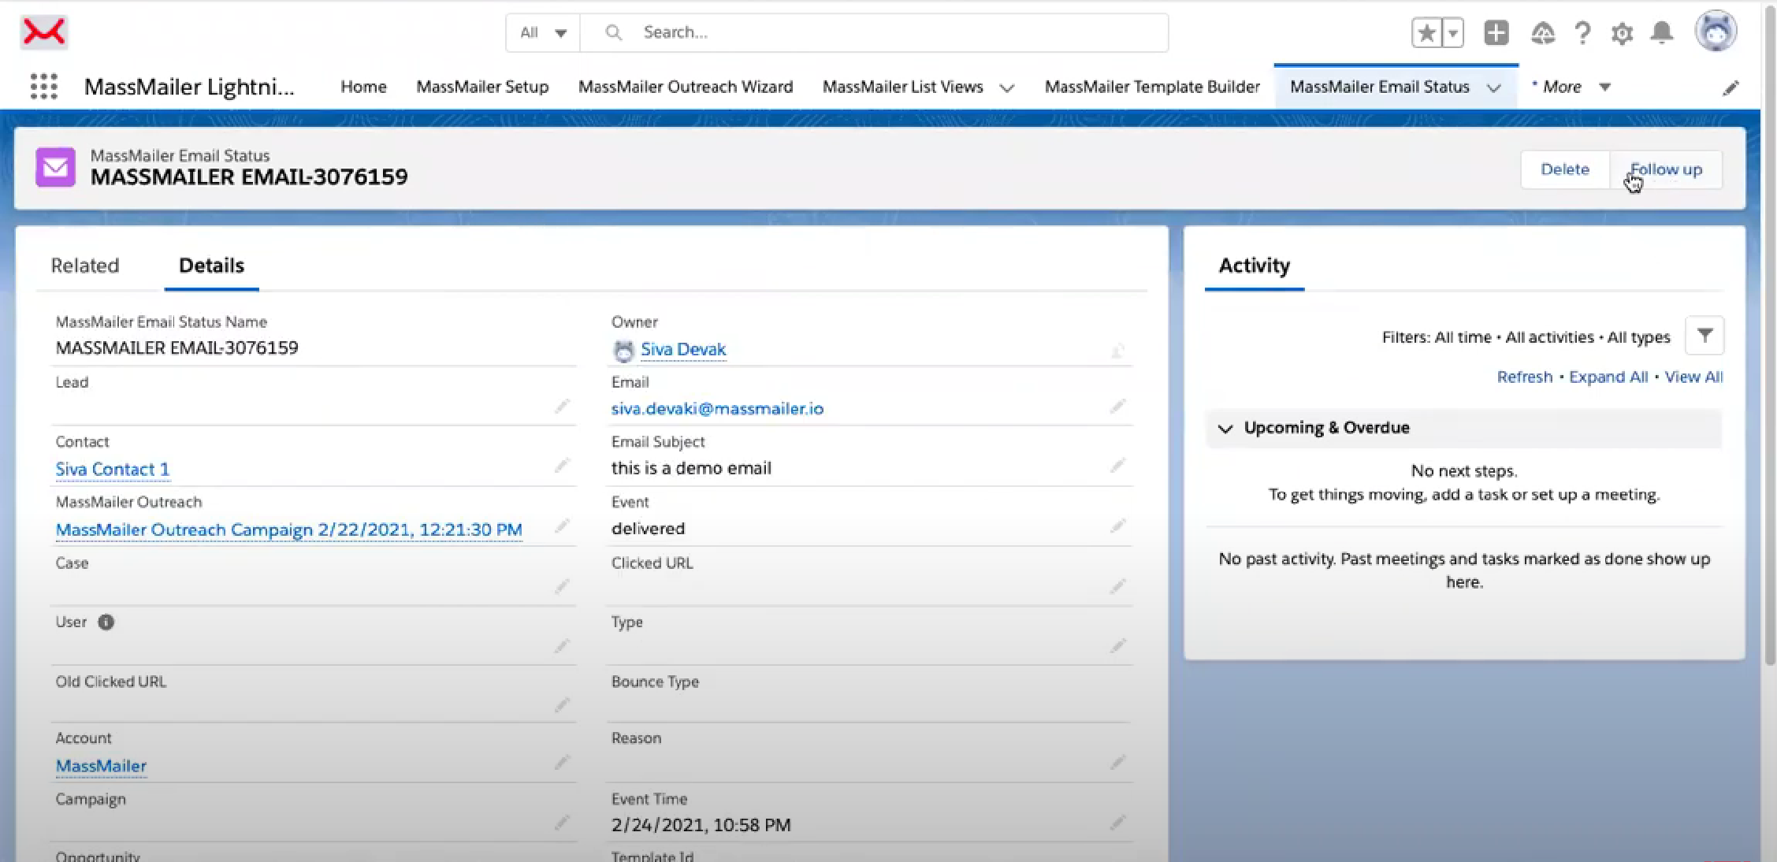The height and width of the screenshot is (862, 1777).
Task: Open the MassMailer Outreach Wizard tab
Action: pyautogui.click(x=686, y=87)
